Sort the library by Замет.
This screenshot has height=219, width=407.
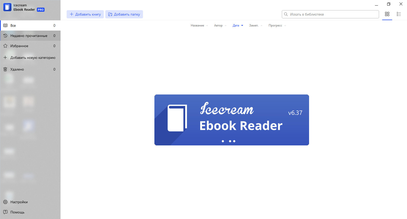point(254,25)
